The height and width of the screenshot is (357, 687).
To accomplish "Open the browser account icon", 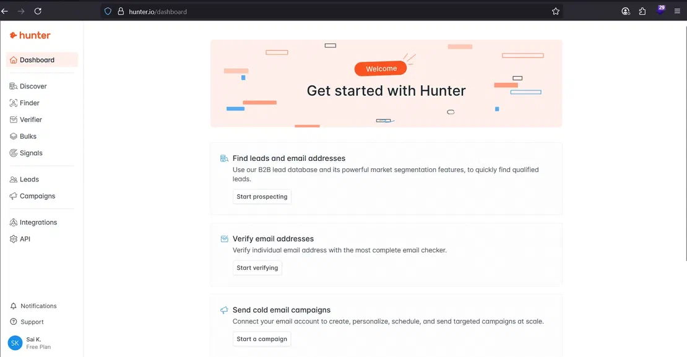I will (x=626, y=11).
